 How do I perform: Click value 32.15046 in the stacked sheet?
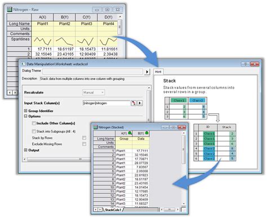click(x=141, y=155)
